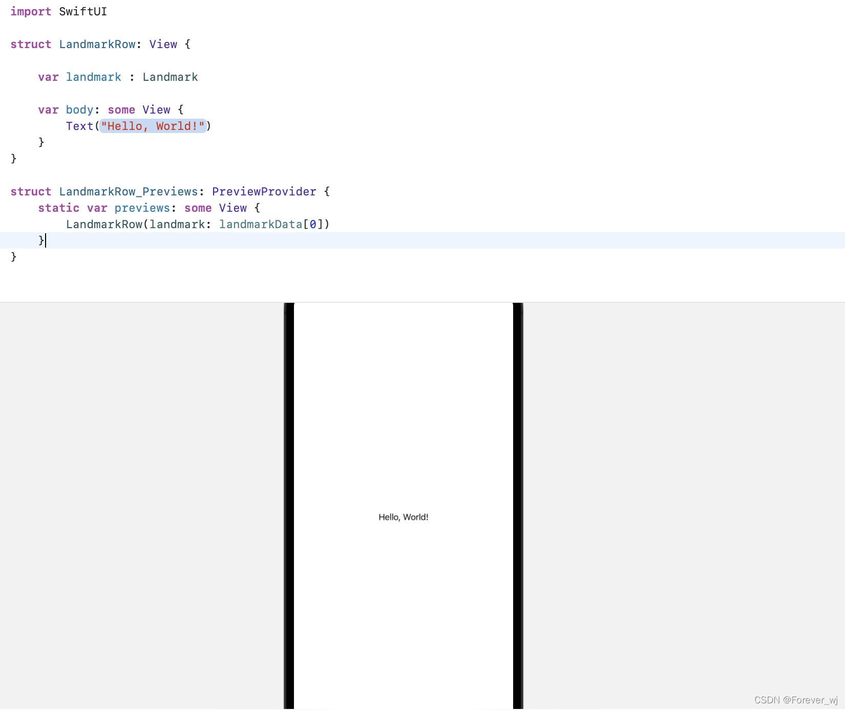This screenshot has width=845, height=710.
Task: Click the Hello, World! text in preview
Action: coord(404,517)
